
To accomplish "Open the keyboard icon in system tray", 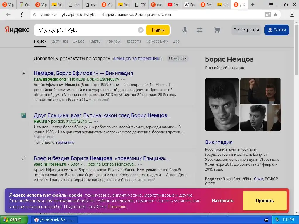I will (x=266, y=220).
